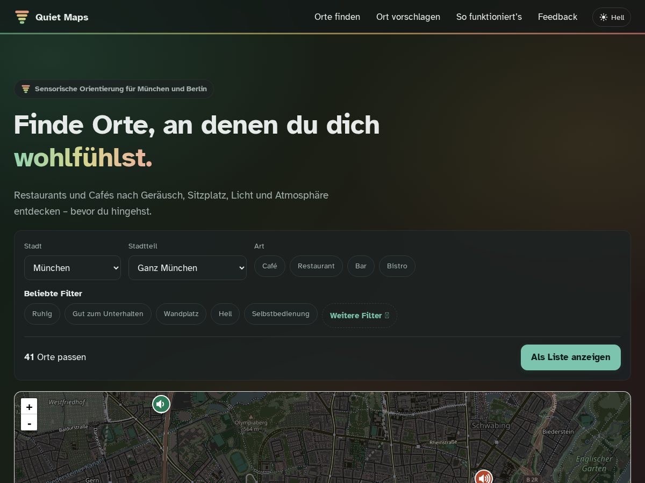Toggle the Bar type filter

pos(361,266)
